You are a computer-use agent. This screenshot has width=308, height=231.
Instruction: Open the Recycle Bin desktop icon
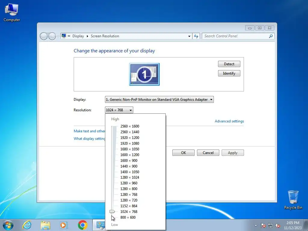[x=293, y=200]
